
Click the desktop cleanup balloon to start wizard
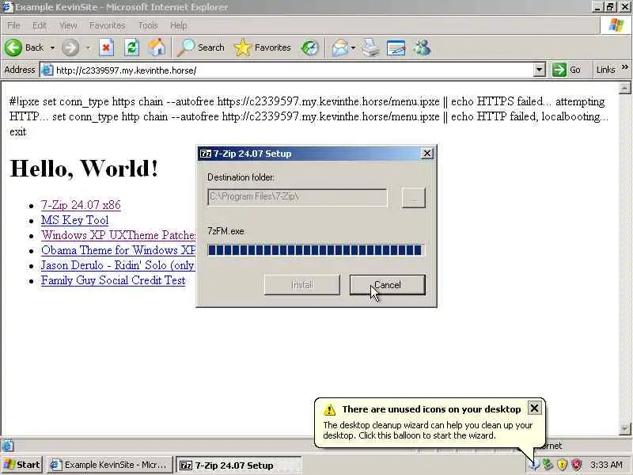click(x=427, y=430)
